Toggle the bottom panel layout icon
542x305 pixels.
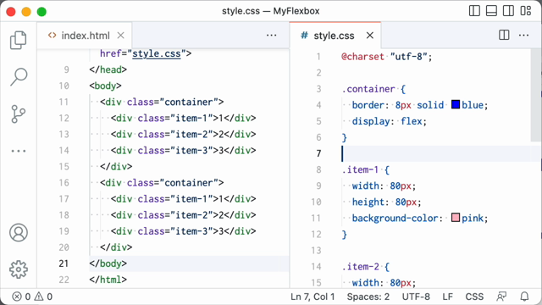[491, 11]
